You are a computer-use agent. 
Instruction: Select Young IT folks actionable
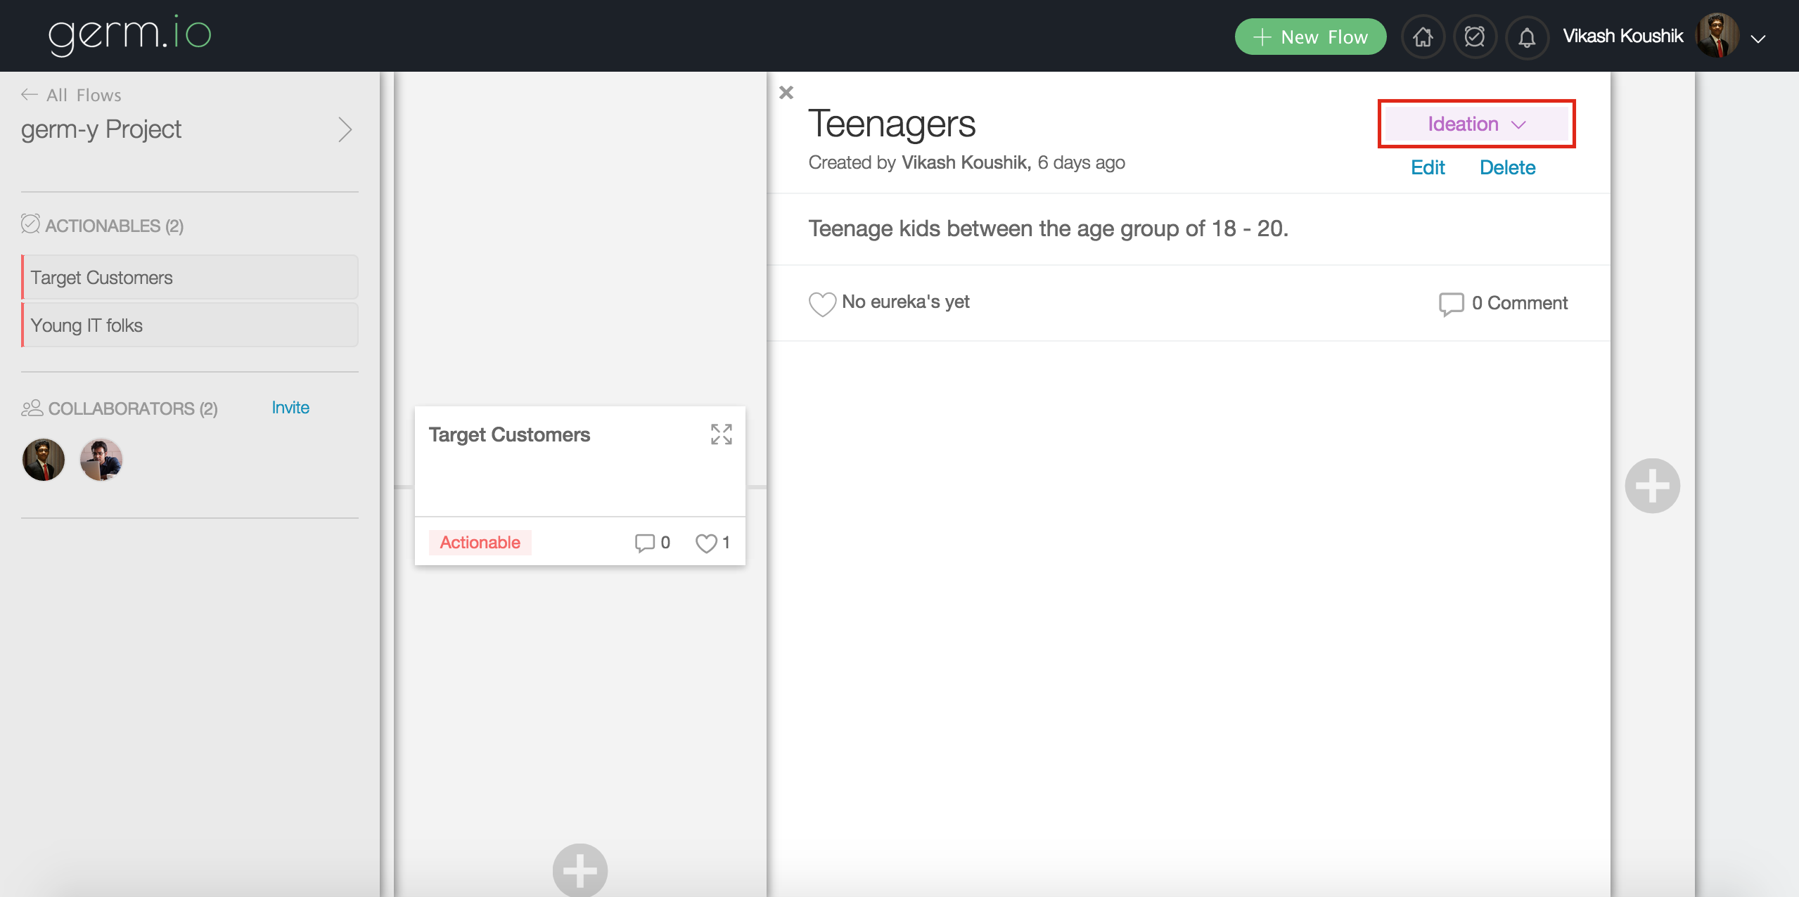[x=190, y=325]
